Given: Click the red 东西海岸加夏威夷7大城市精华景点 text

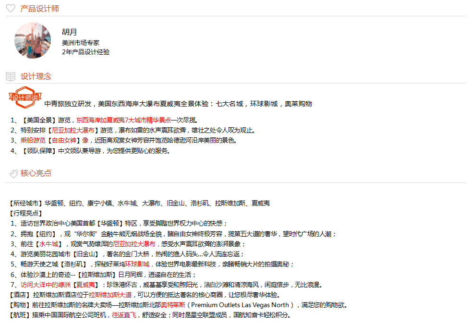Looking at the screenshot, I should click(x=123, y=120).
